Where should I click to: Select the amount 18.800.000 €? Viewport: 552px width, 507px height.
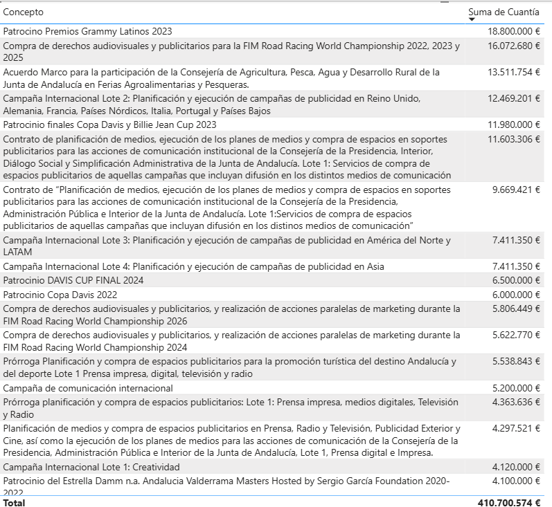[513, 31]
